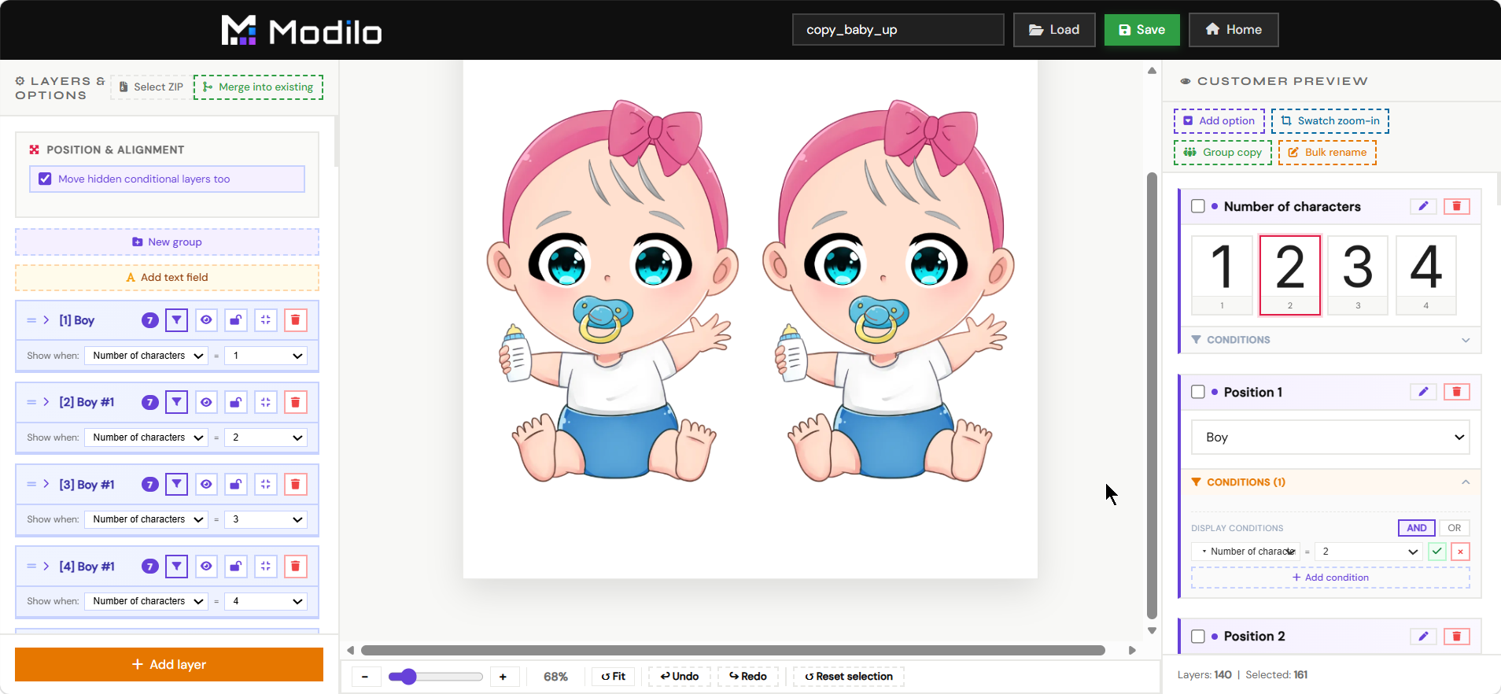
Task: Click the filter icon on [2] Boy #1 layer
Action: [177, 402]
